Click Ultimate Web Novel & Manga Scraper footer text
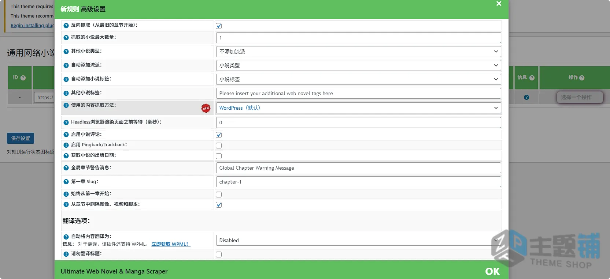Screen dimensions: 610x279 point(114,271)
